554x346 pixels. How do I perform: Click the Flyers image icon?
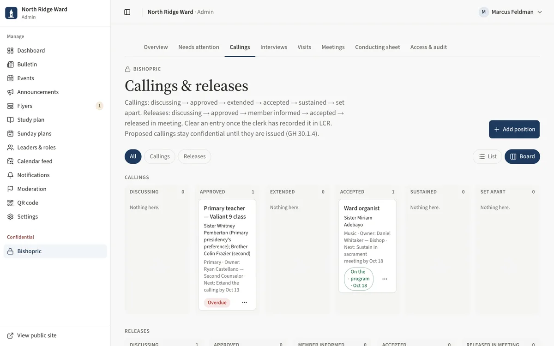coord(10,106)
